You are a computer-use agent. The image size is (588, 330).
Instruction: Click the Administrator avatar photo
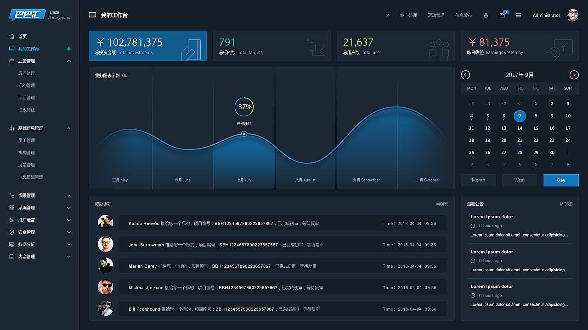572,15
